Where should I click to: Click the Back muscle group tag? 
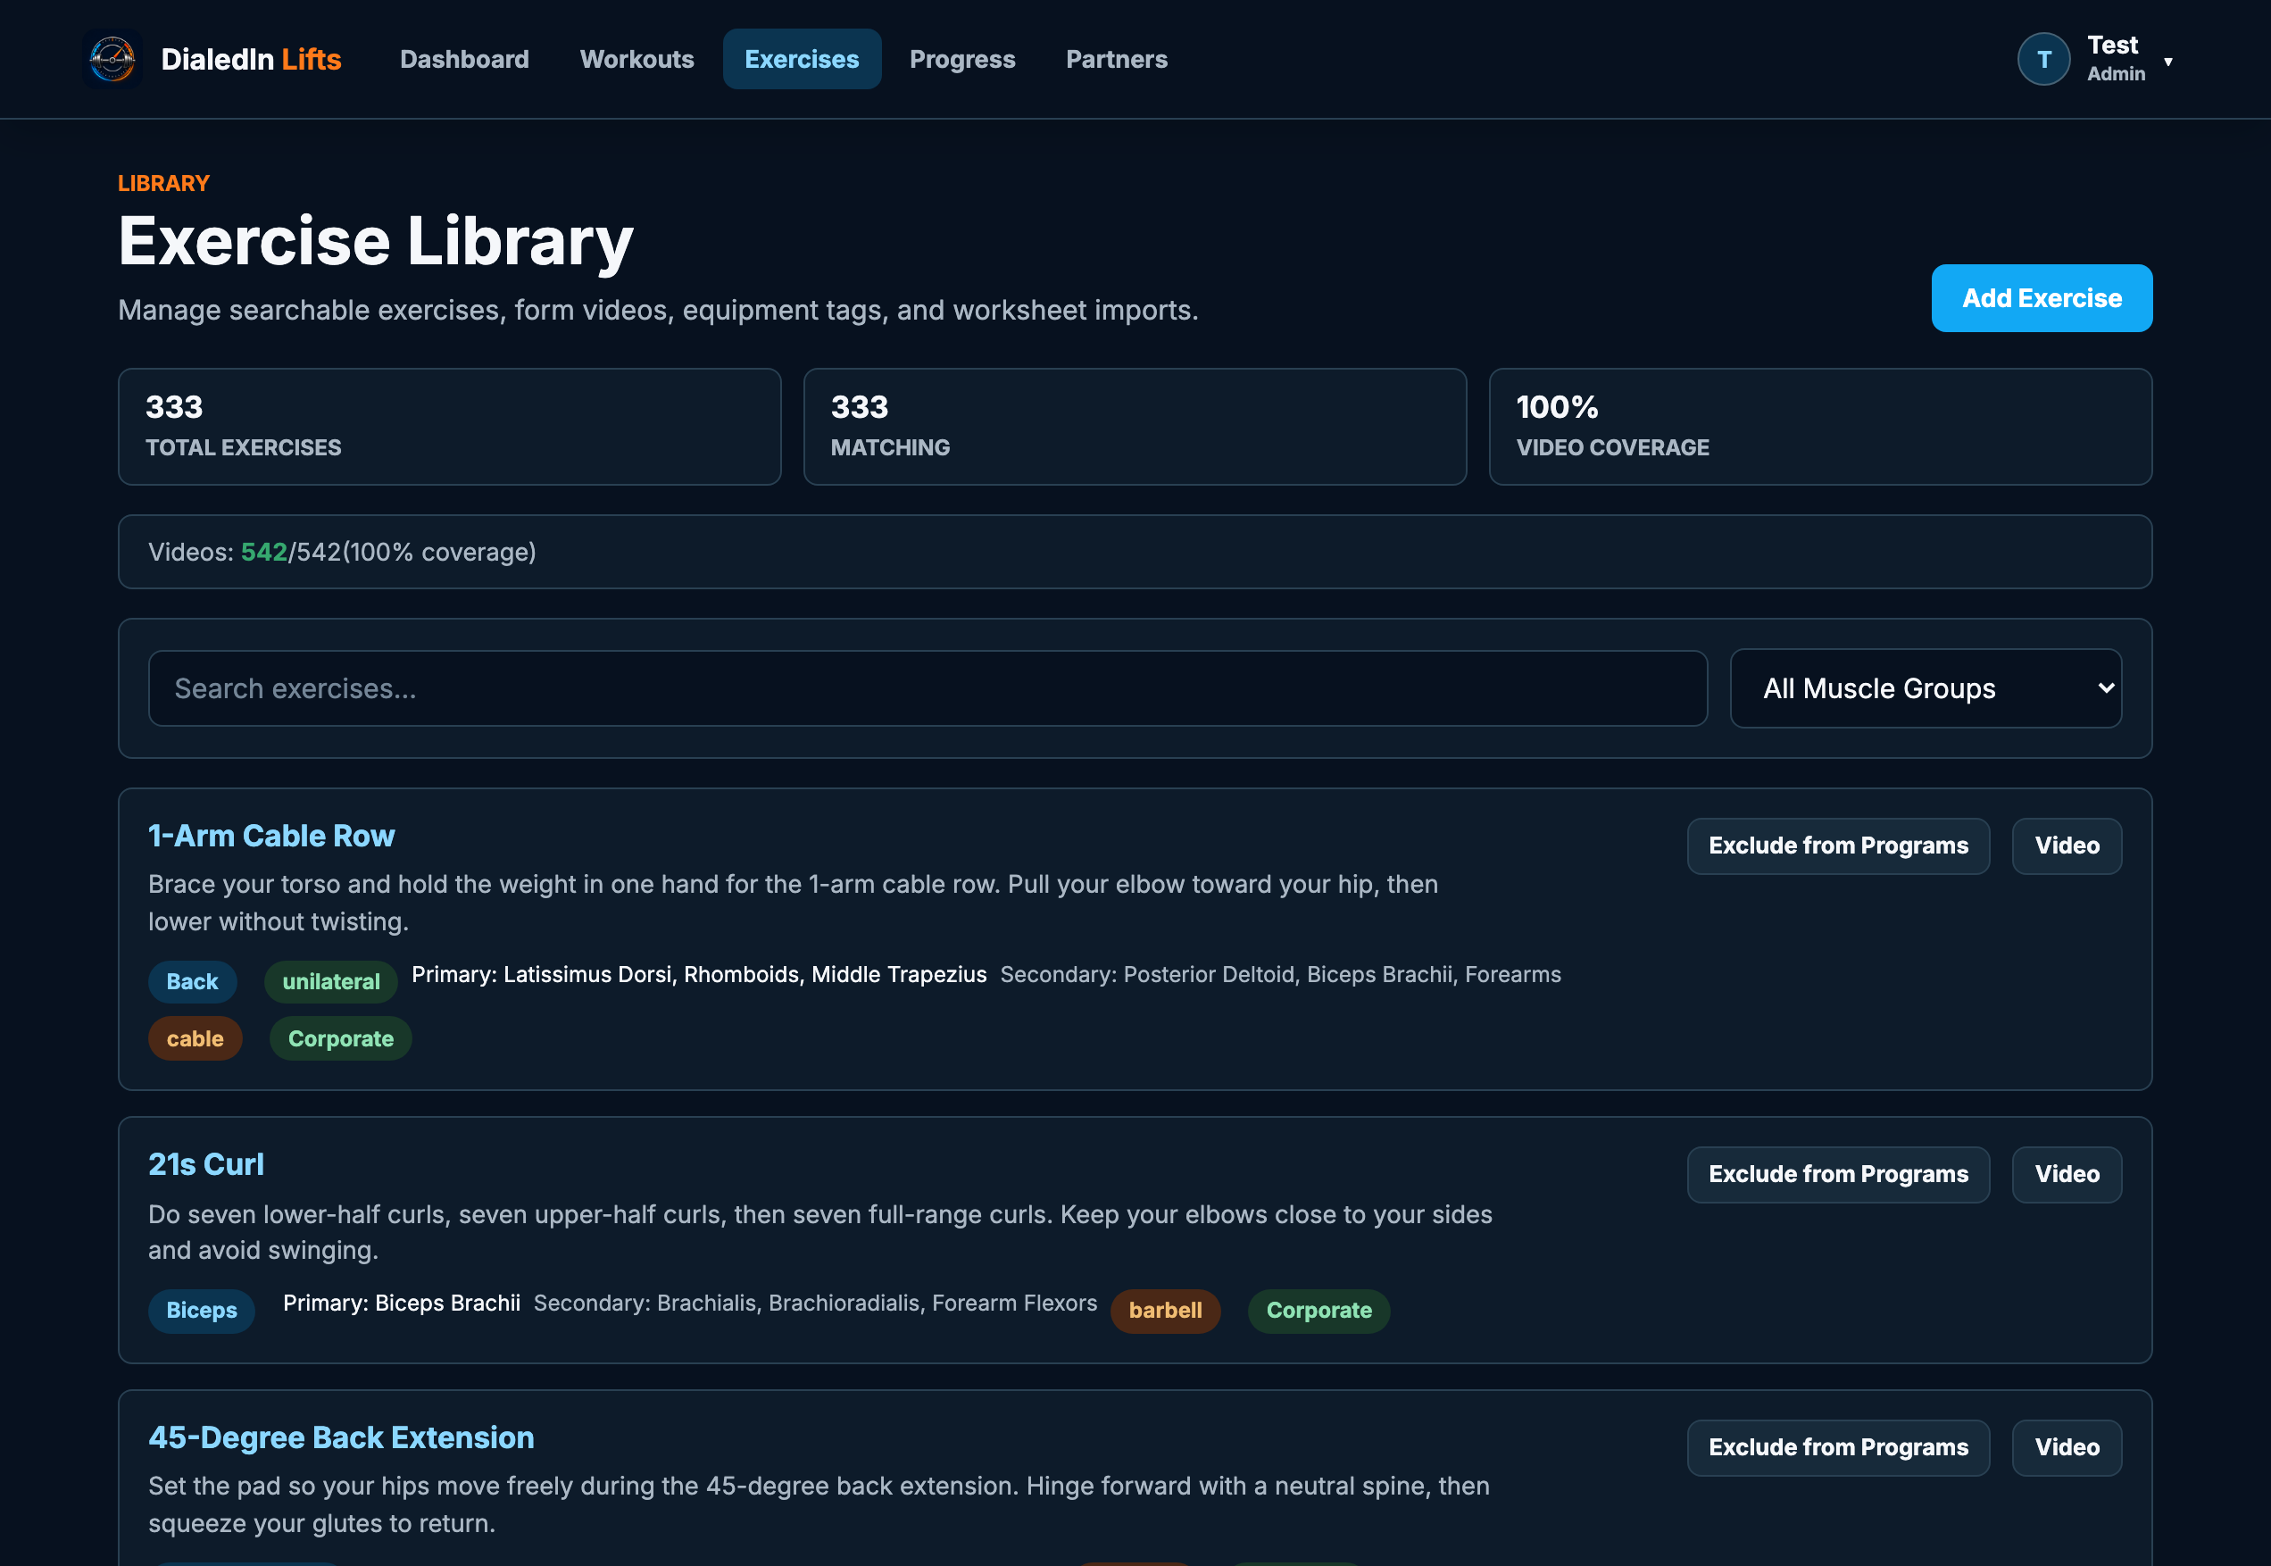pyautogui.click(x=192, y=981)
